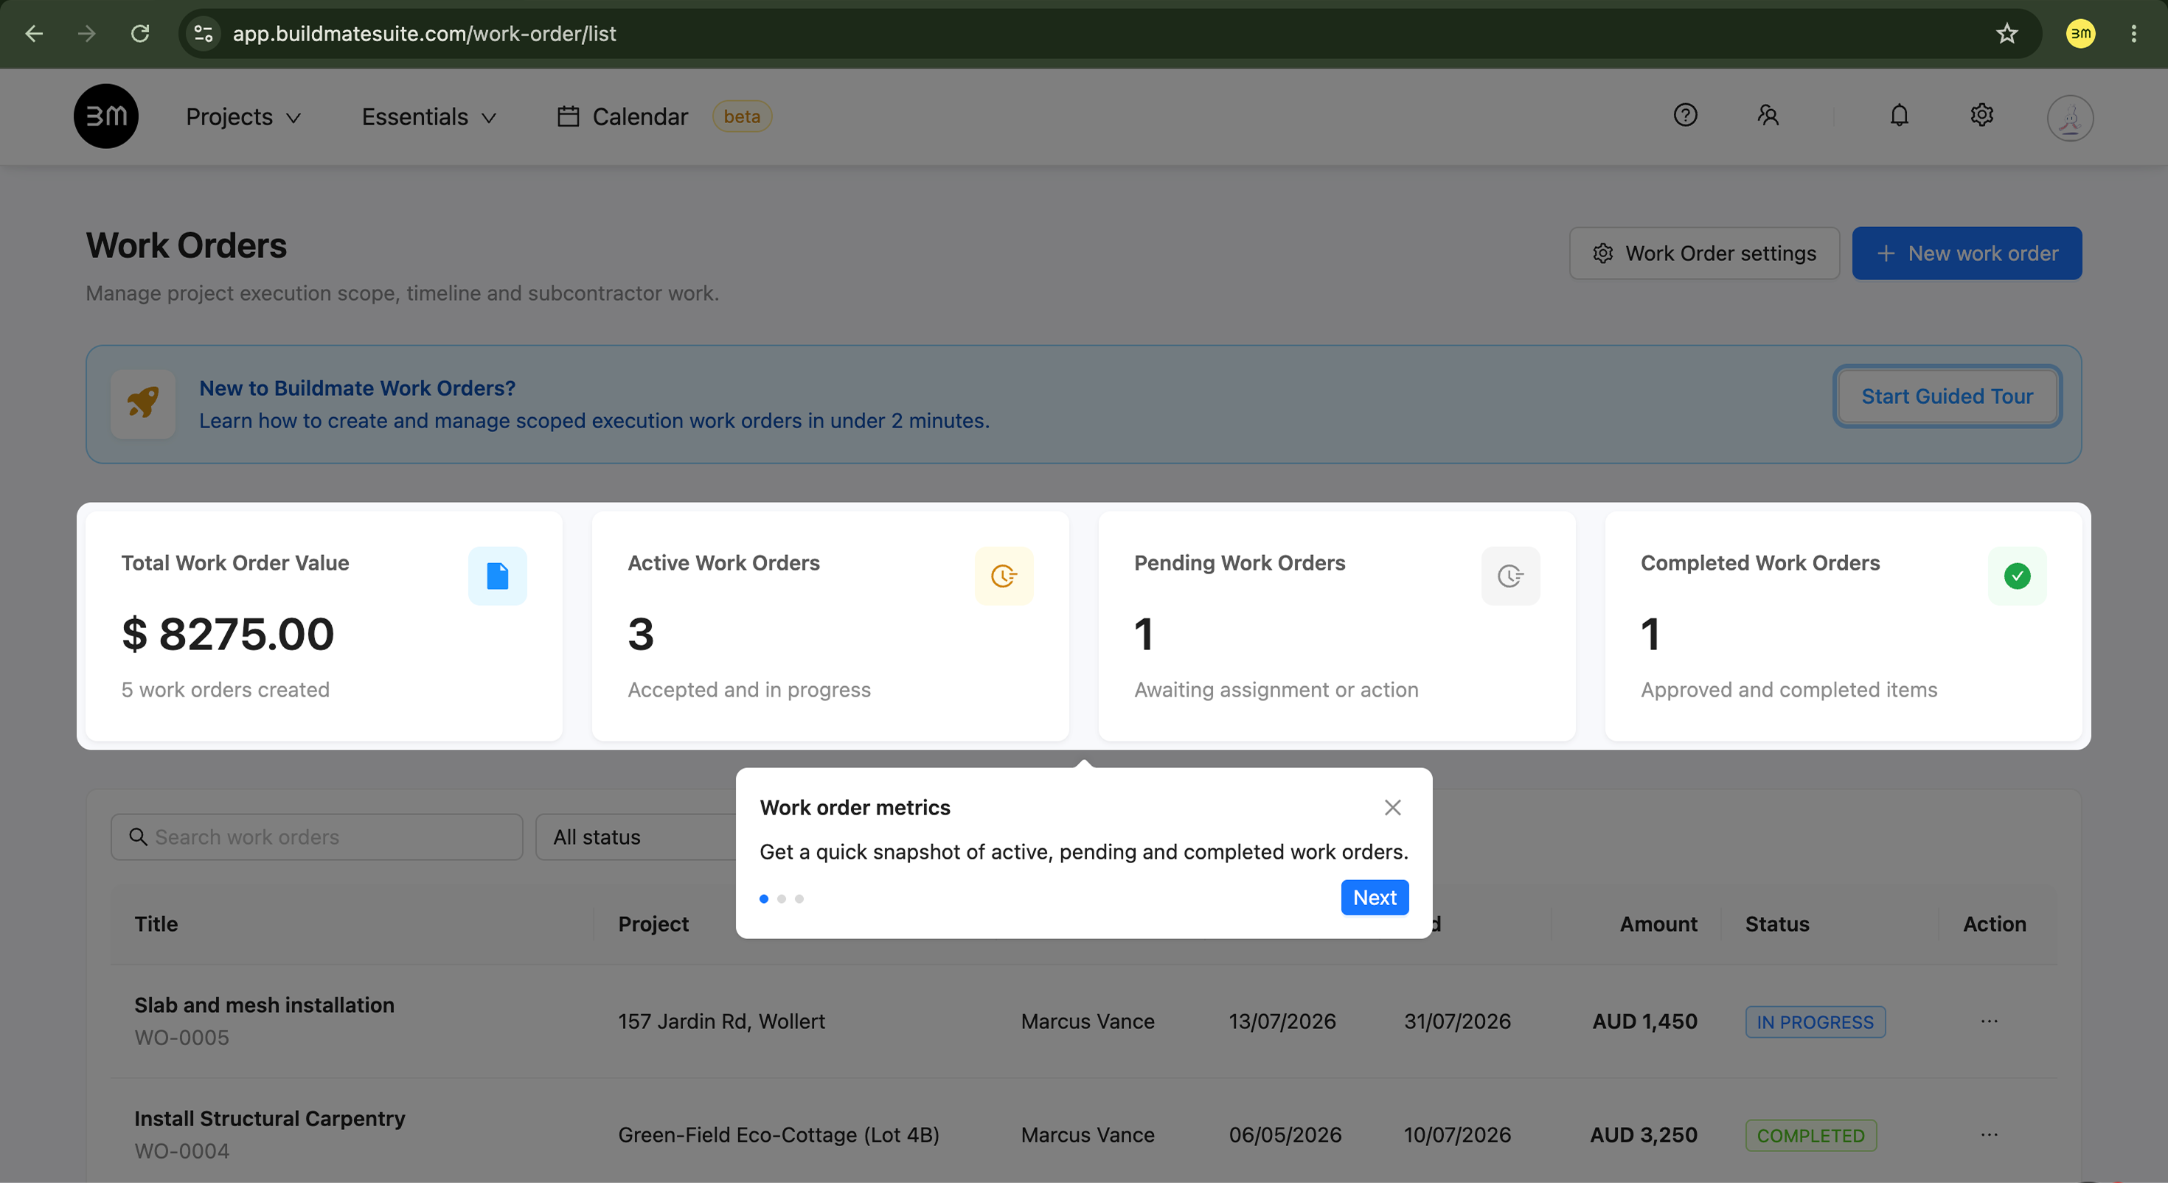Click the browser address bar URL

[x=424, y=34]
